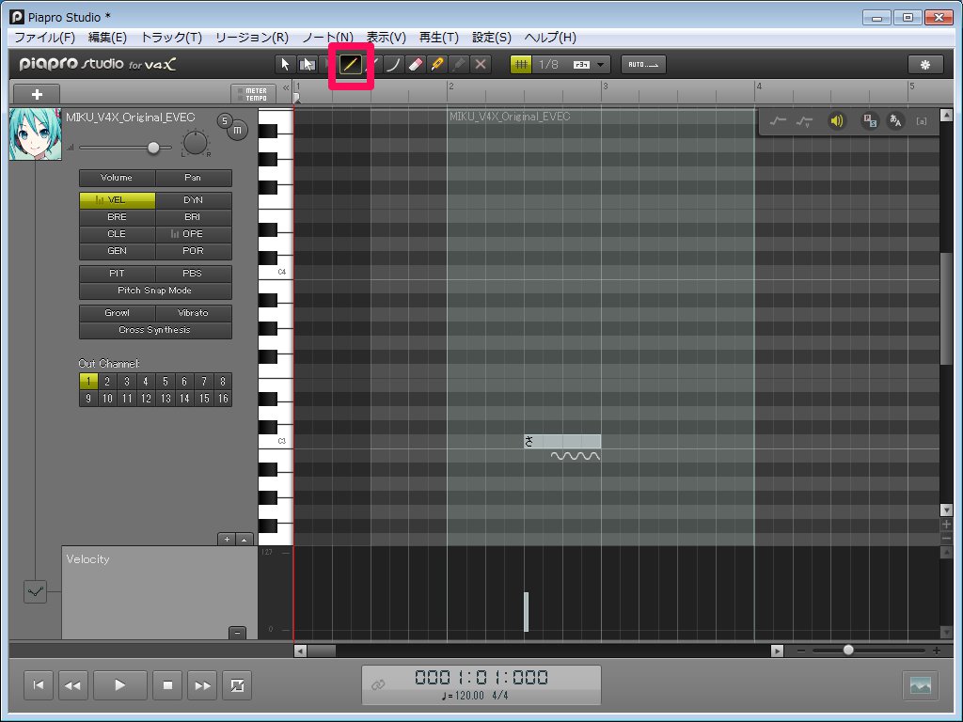
Task: Remove the Velocity lane with minus button
Action: [x=237, y=633]
